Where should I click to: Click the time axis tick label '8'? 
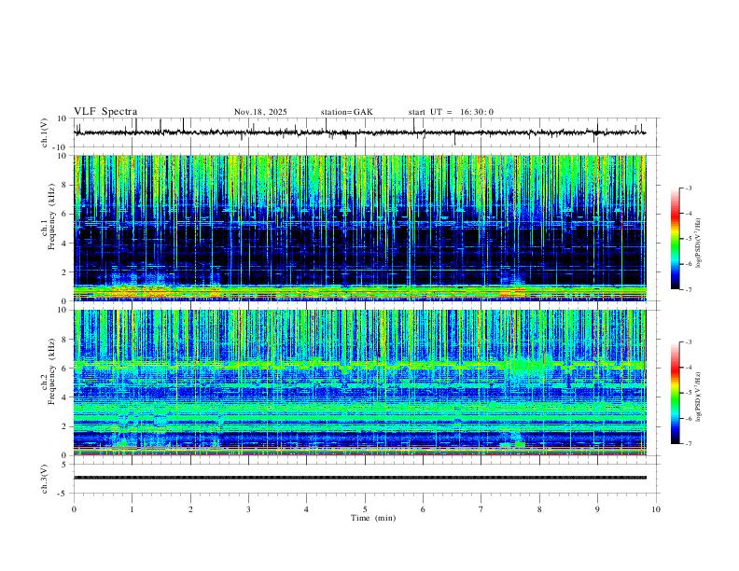[539, 509]
